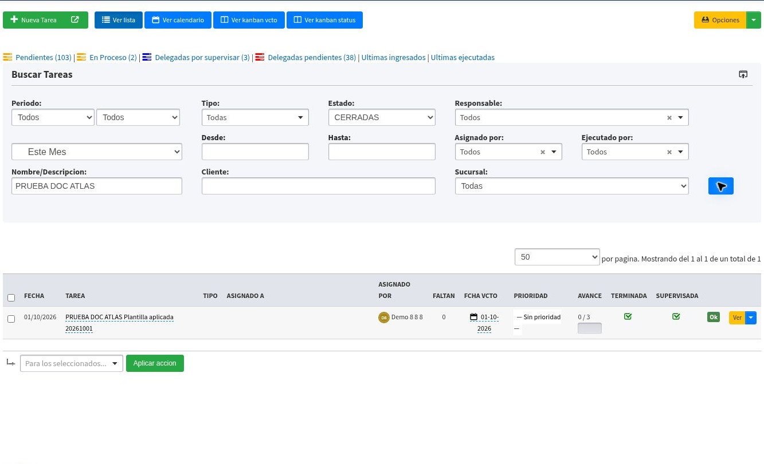The height and width of the screenshot is (464, 764).
Task: Open new task in external window icon
Action: pos(75,20)
